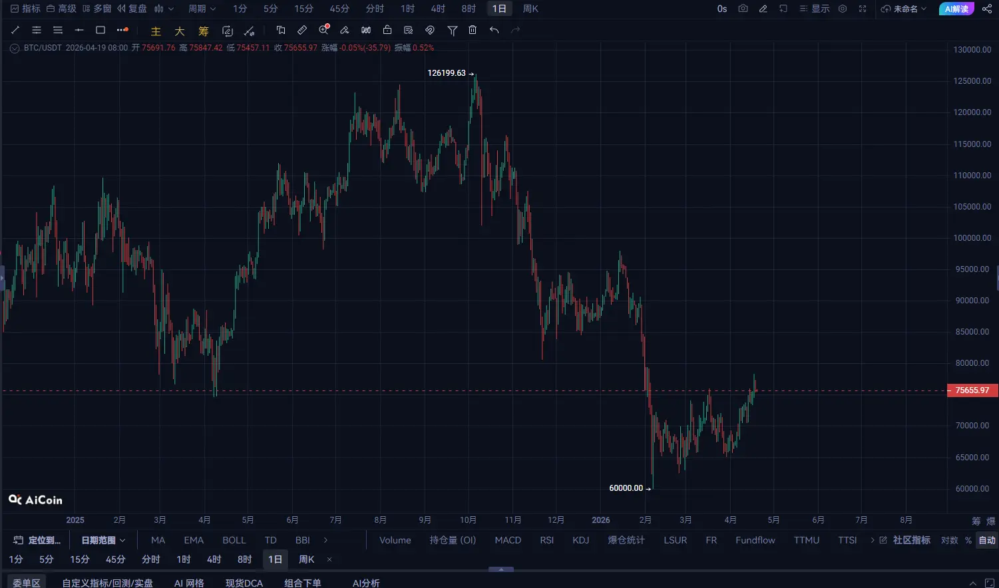Image resolution: width=999 pixels, height=588 pixels.
Task: Take a chart screenshot with camera icon
Action: tap(743, 9)
